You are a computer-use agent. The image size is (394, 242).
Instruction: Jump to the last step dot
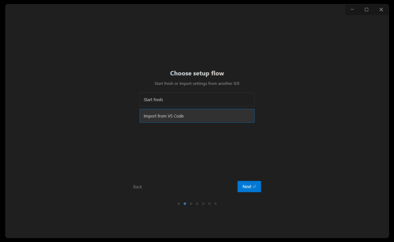tap(215, 204)
